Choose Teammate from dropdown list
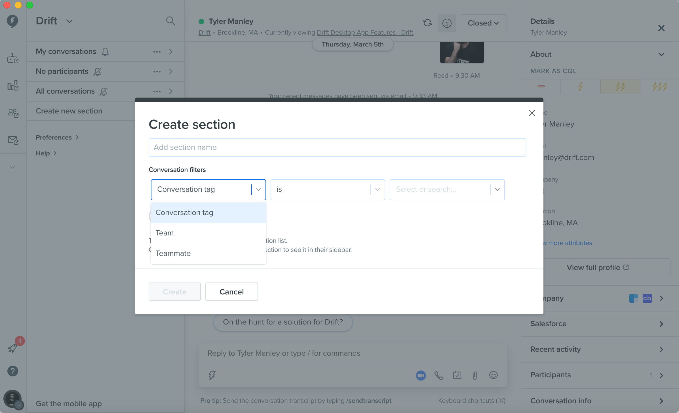This screenshot has width=679, height=413. click(208, 253)
